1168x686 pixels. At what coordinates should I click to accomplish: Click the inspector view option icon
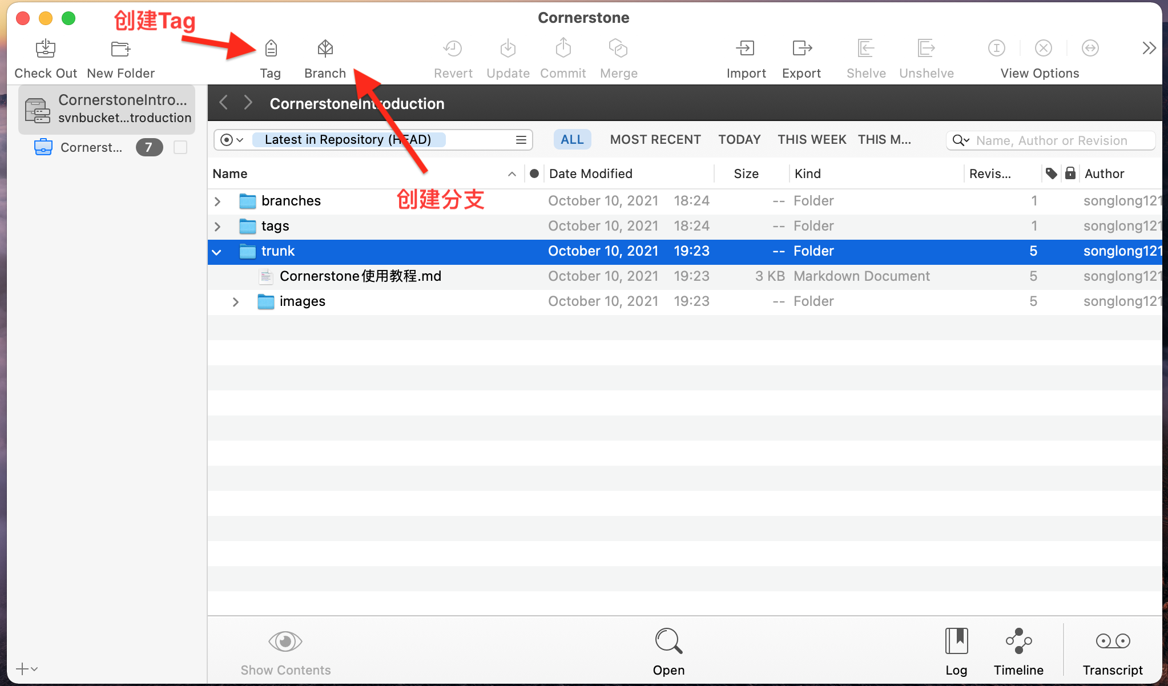(997, 49)
